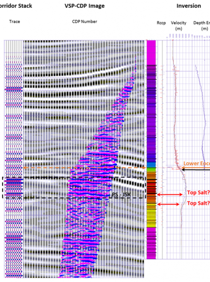The width and height of the screenshot is (210, 282).
Task: Click the black arrow pointing at velocity curve
Action: coord(196,169)
